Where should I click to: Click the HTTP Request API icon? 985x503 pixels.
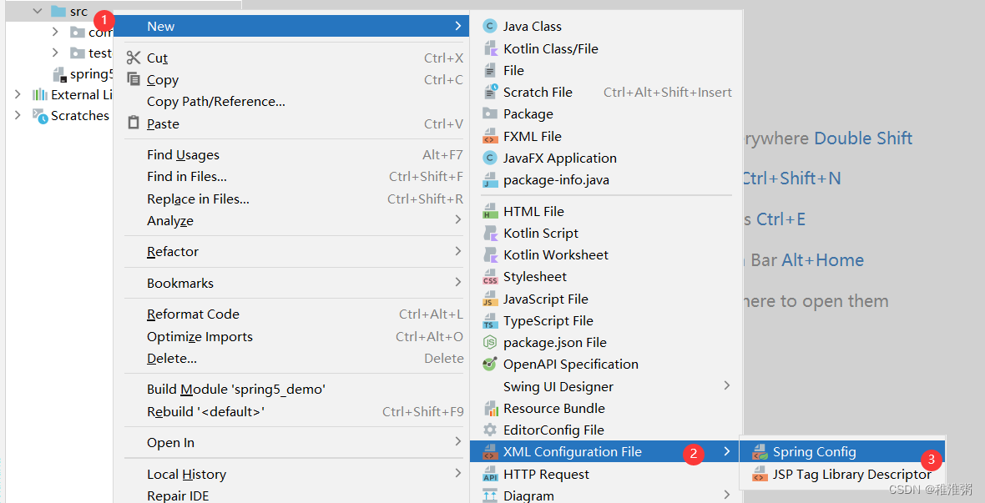[490, 474]
